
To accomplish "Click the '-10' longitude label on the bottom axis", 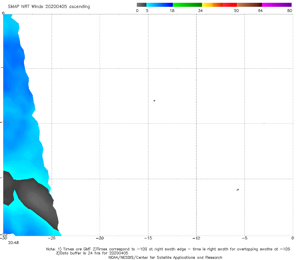I will (196, 238).
